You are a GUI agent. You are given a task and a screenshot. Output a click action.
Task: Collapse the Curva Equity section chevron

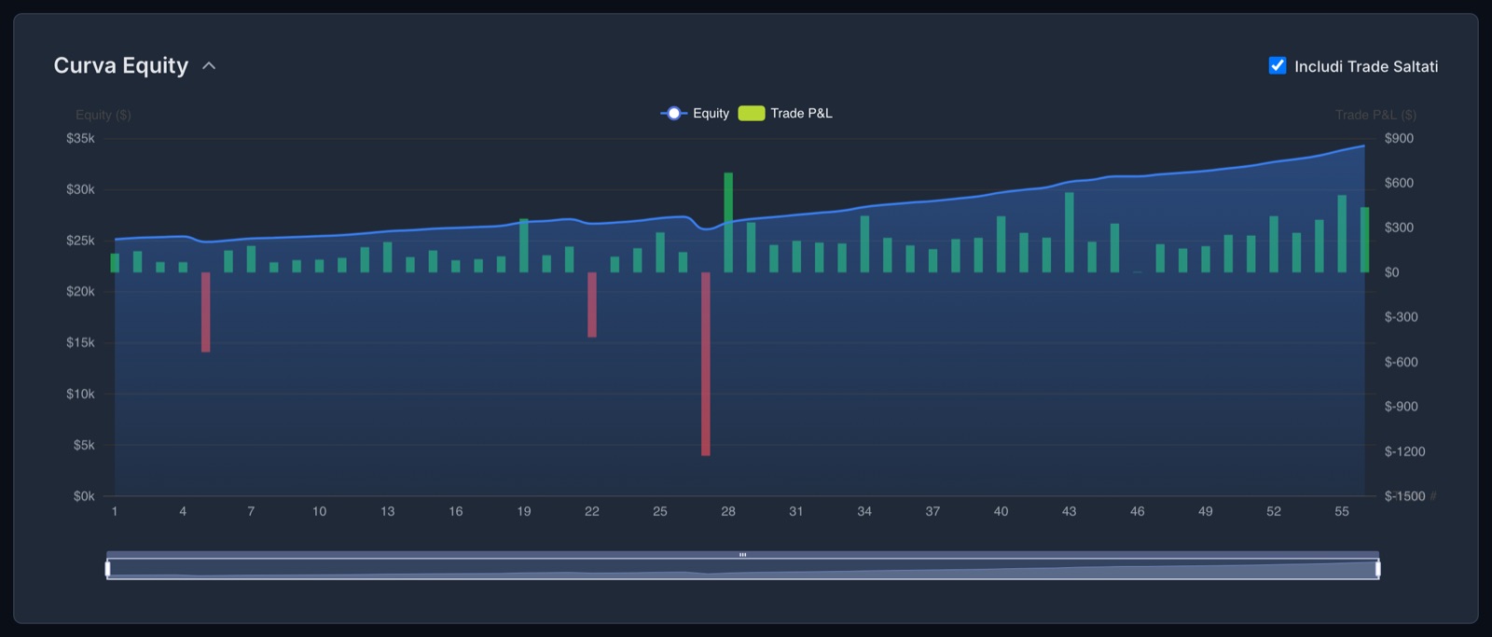coord(209,66)
